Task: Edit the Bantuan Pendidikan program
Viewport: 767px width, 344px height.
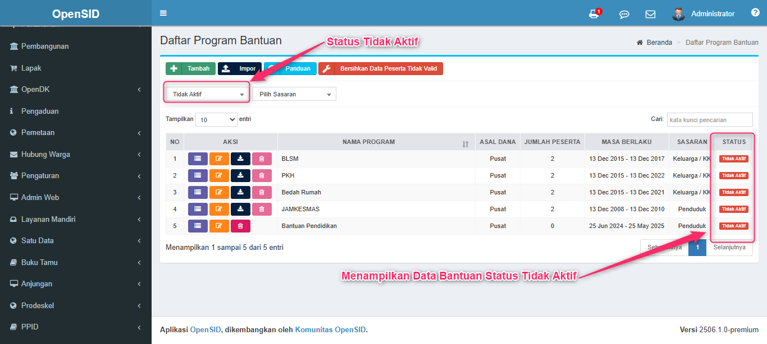Action: [x=219, y=226]
